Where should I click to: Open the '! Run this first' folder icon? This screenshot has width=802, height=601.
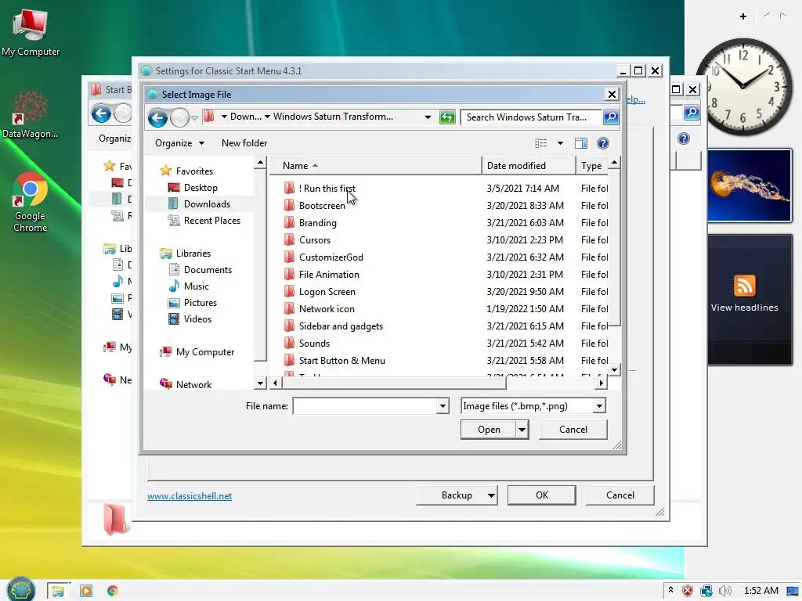pos(289,188)
